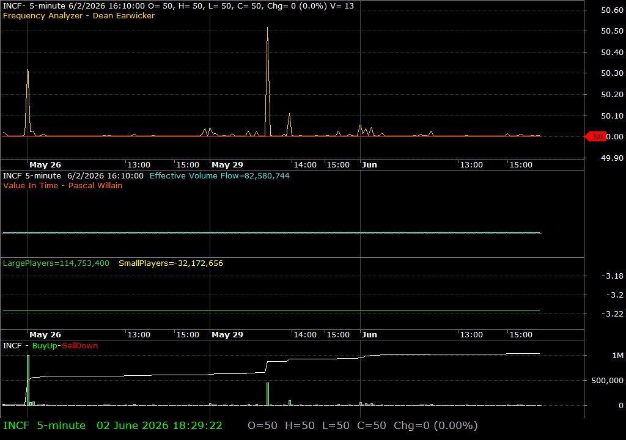Click Chg=0 (0.00%) in the status bar
This screenshot has height=440, width=626.
coord(435,425)
